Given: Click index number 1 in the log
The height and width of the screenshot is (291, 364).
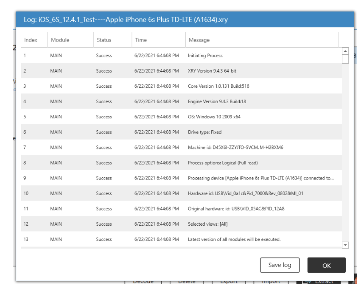Looking at the screenshot, I should click(25, 56).
